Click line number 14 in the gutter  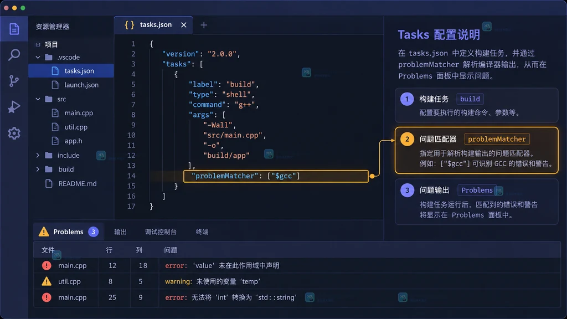131,176
